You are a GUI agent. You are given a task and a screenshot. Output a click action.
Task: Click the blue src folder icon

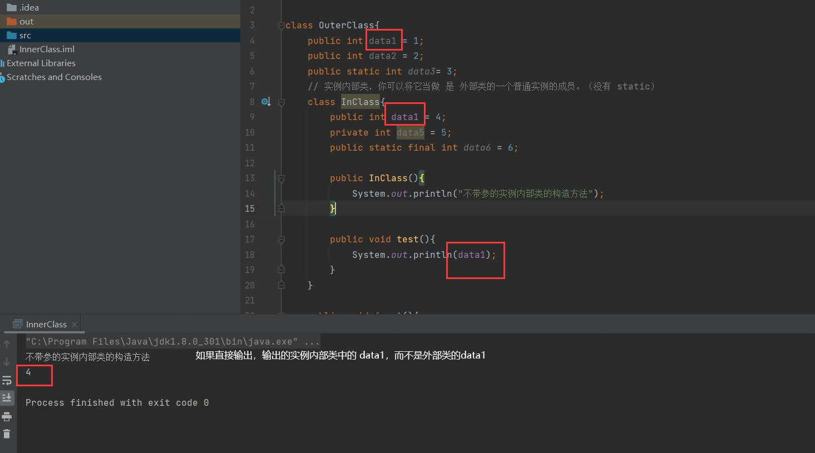click(12, 36)
